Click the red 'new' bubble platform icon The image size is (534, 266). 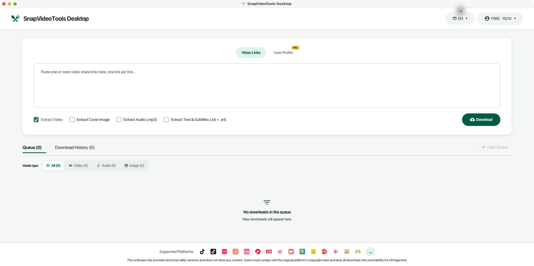324,251
